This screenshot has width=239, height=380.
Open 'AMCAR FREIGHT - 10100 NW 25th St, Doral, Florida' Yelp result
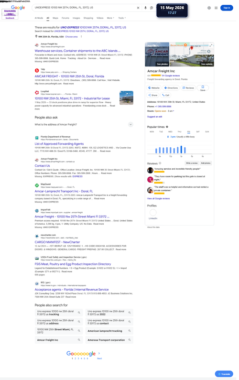(x=69, y=76)
